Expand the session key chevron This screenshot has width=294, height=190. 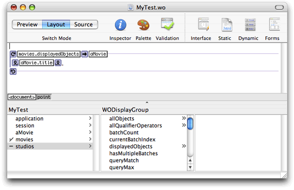(x=90, y=125)
